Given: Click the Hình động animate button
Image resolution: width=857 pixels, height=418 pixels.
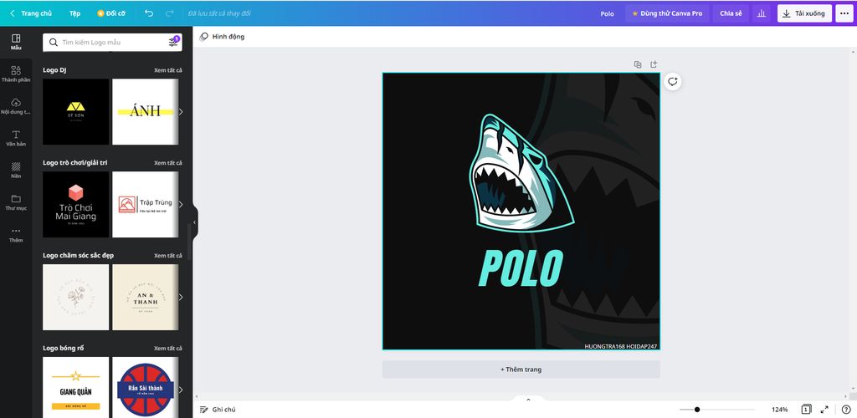Looking at the screenshot, I should [x=222, y=37].
